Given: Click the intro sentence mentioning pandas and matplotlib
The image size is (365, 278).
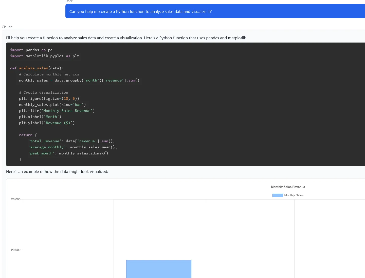Looking at the screenshot, I should pyautogui.click(x=127, y=38).
